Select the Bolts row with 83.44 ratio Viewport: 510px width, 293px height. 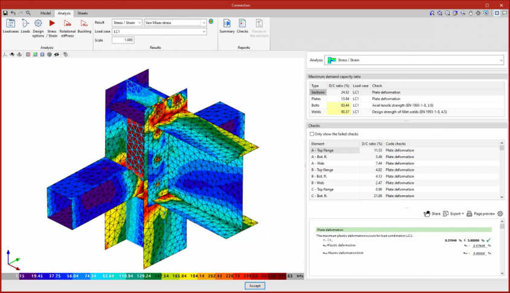(407, 106)
